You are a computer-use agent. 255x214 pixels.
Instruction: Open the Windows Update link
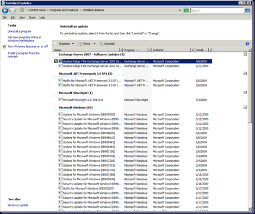click(x=18, y=205)
